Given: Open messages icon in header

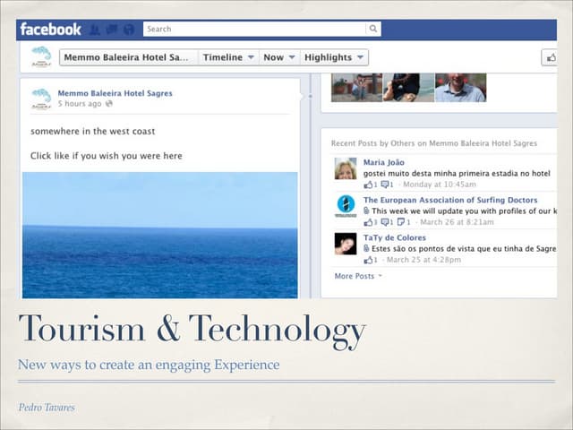Looking at the screenshot, I should [x=111, y=30].
